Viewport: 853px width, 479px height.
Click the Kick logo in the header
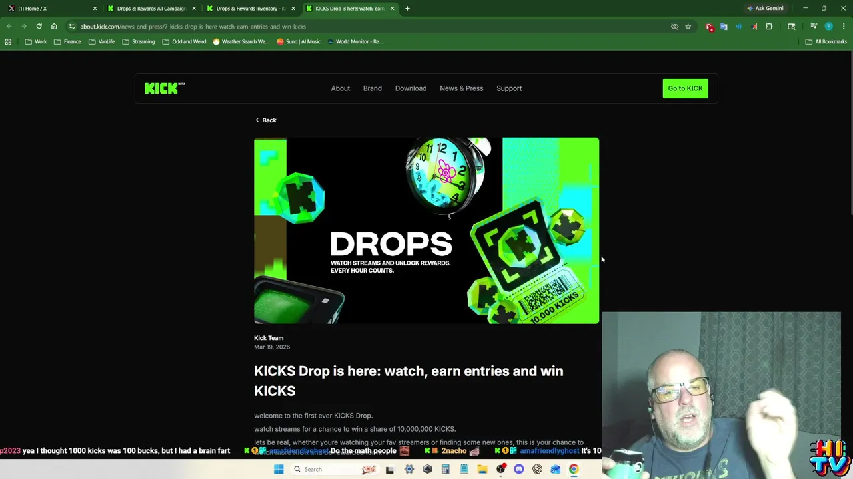click(165, 88)
